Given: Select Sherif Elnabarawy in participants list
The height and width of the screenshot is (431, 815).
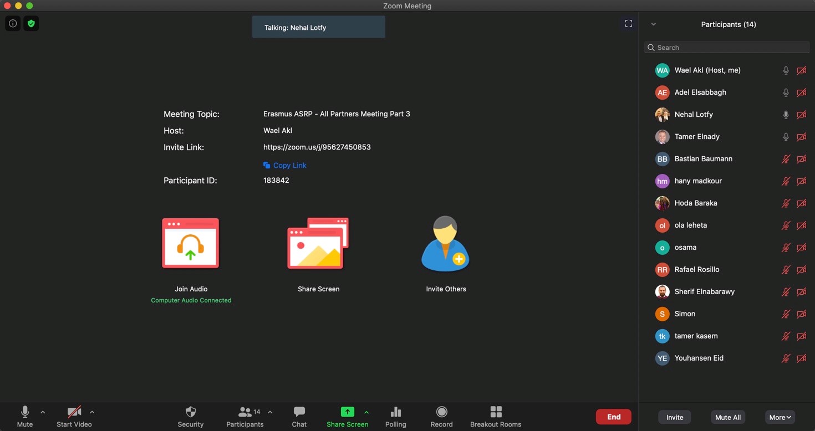Looking at the screenshot, I should (x=727, y=292).
